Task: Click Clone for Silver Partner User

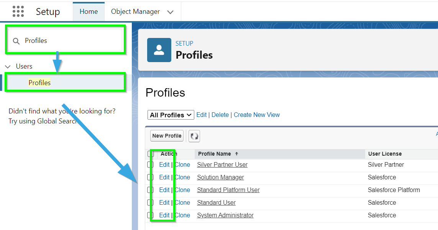Action: [x=182, y=164]
